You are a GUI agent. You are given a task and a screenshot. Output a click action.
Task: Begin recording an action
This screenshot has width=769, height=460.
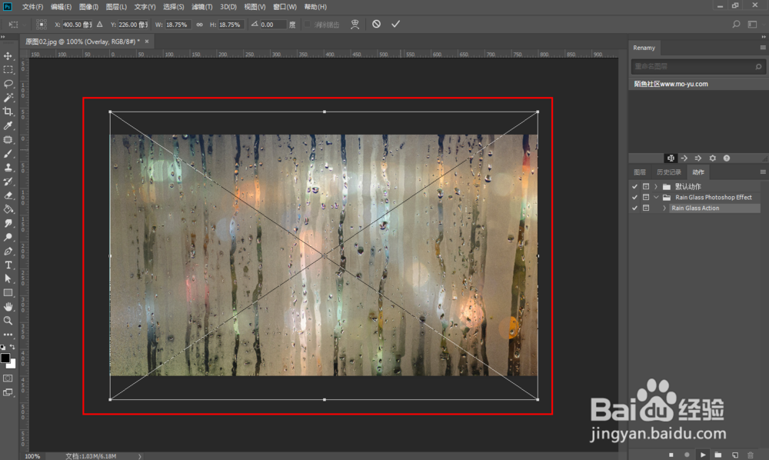687,455
